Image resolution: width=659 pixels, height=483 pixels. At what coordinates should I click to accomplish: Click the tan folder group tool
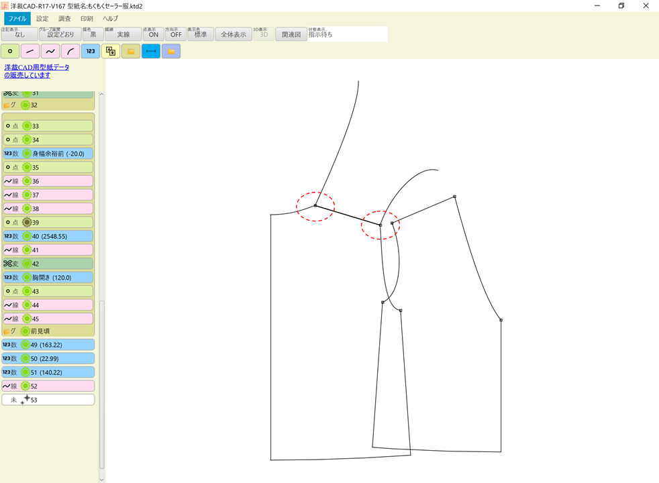pos(131,51)
